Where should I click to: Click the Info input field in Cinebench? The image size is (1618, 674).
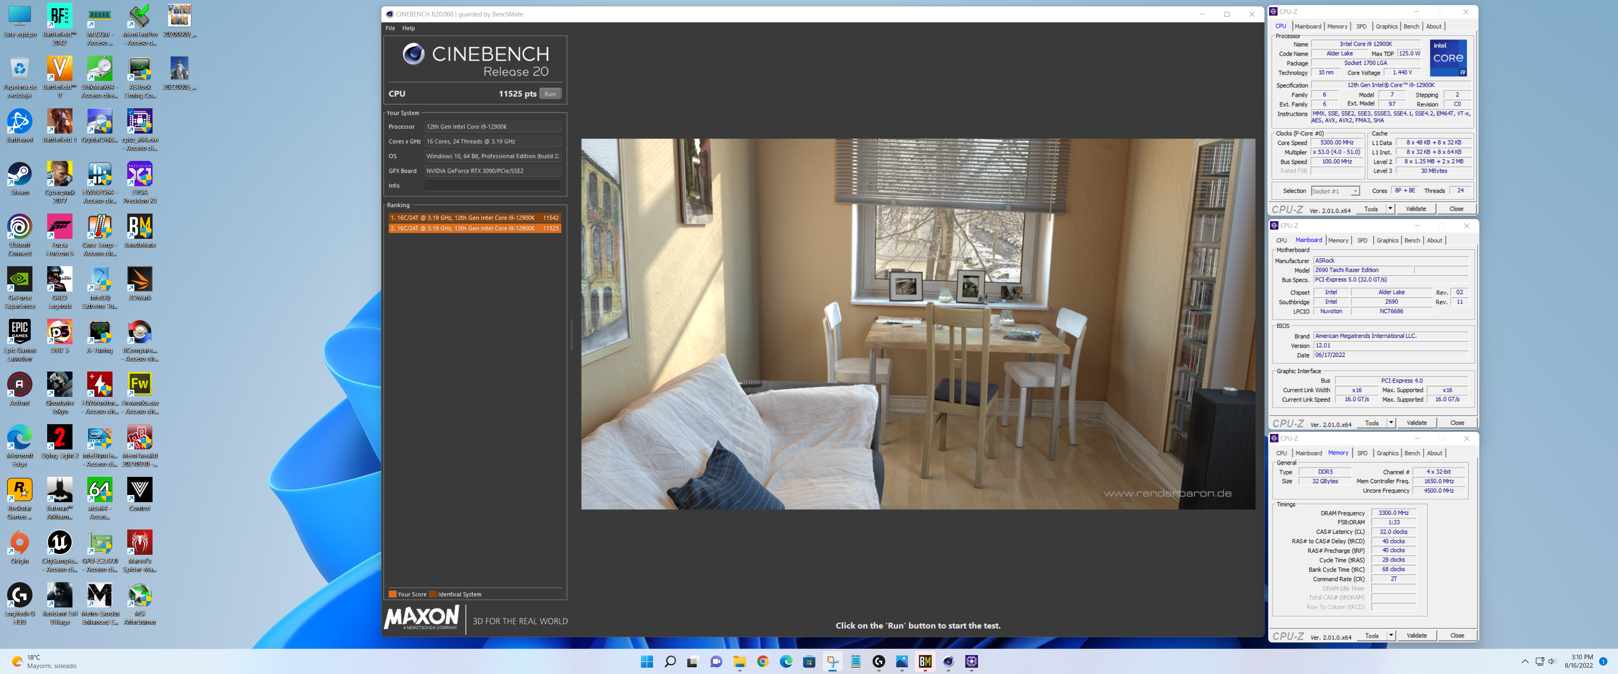point(493,185)
